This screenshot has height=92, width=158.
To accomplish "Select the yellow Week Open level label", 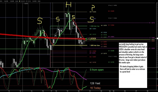I will coord(95,45).
